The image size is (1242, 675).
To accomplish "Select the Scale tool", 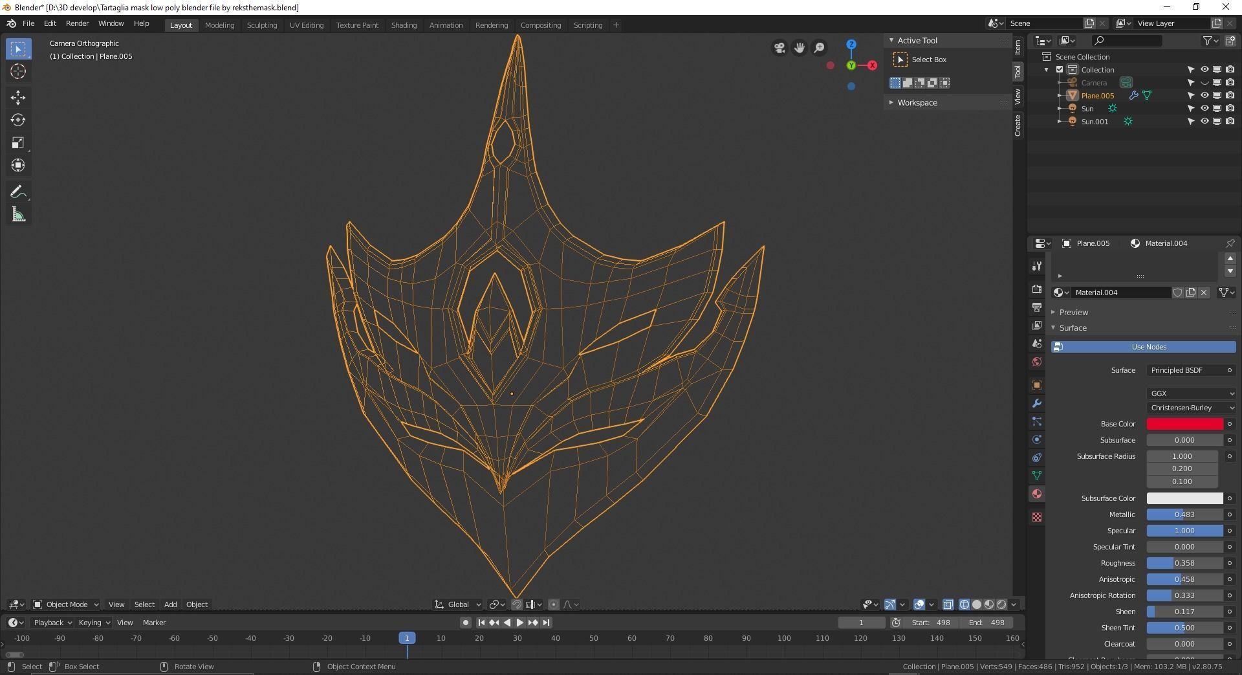I will [18, 143].
